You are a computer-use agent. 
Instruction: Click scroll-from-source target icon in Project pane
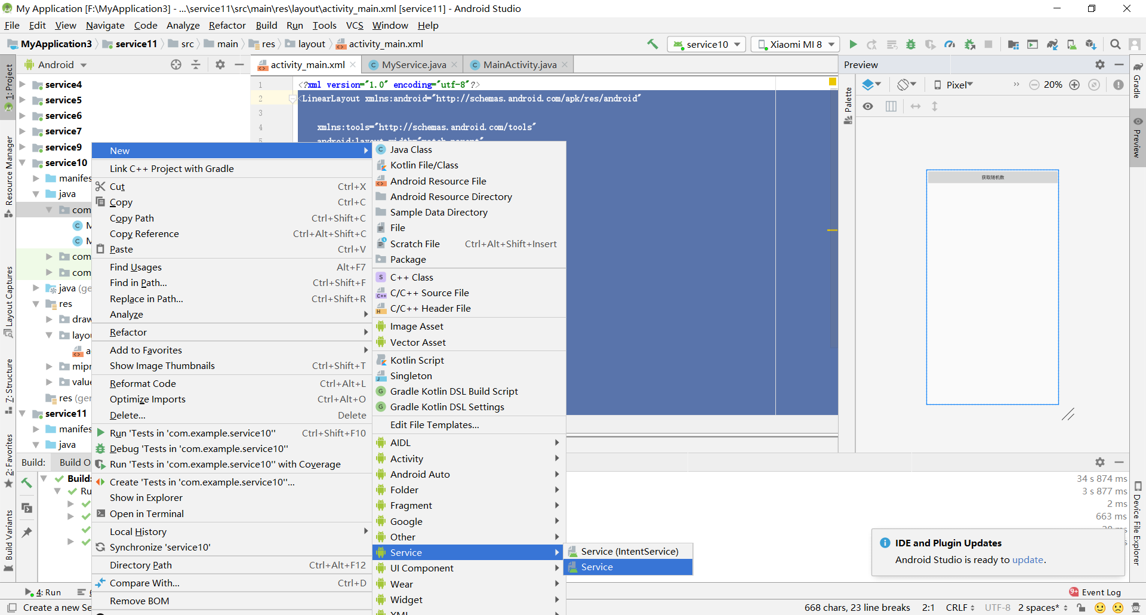click(176, 64)
